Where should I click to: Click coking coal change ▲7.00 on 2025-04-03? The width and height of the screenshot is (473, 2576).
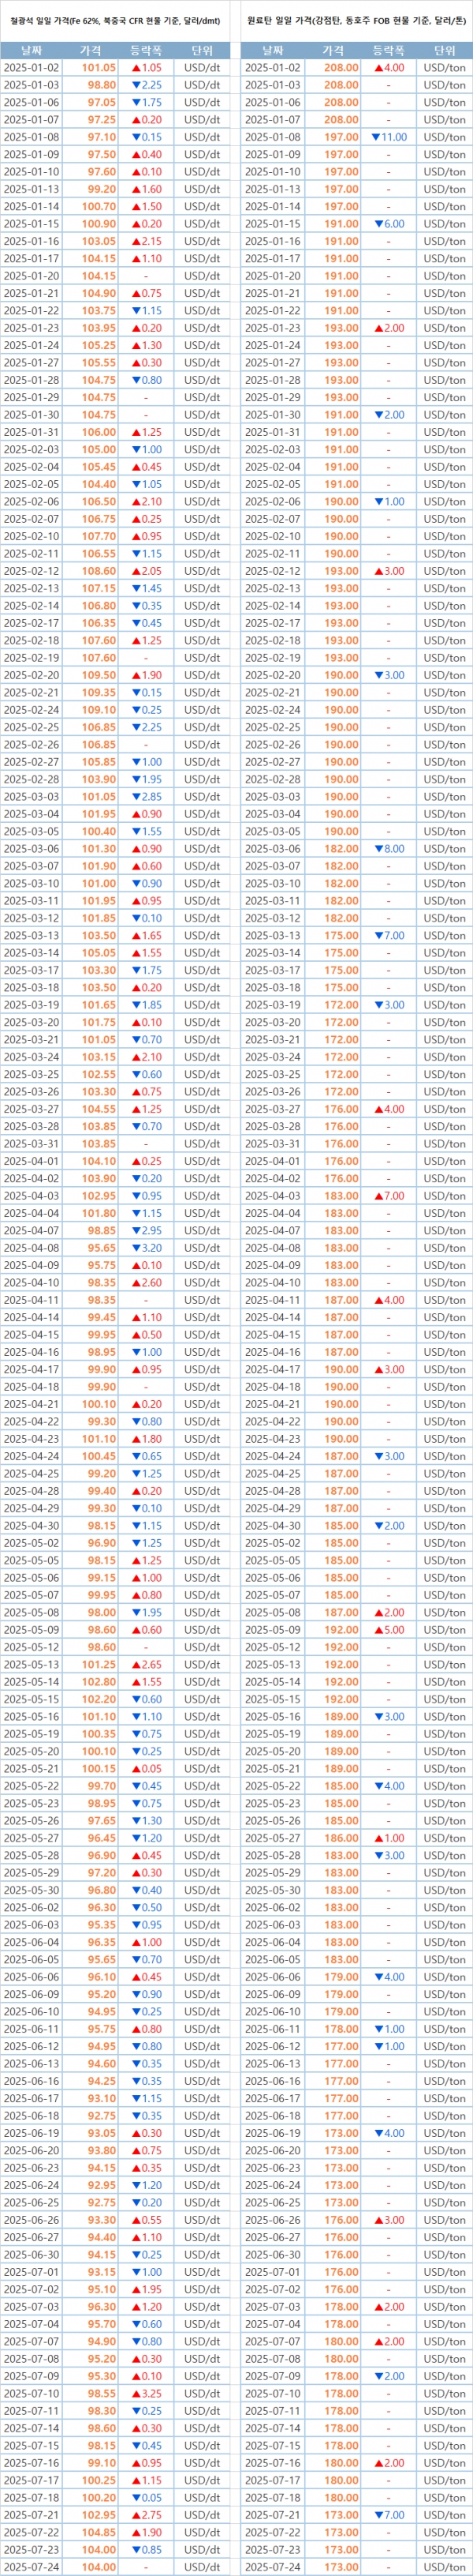[x=389, y=1196]
